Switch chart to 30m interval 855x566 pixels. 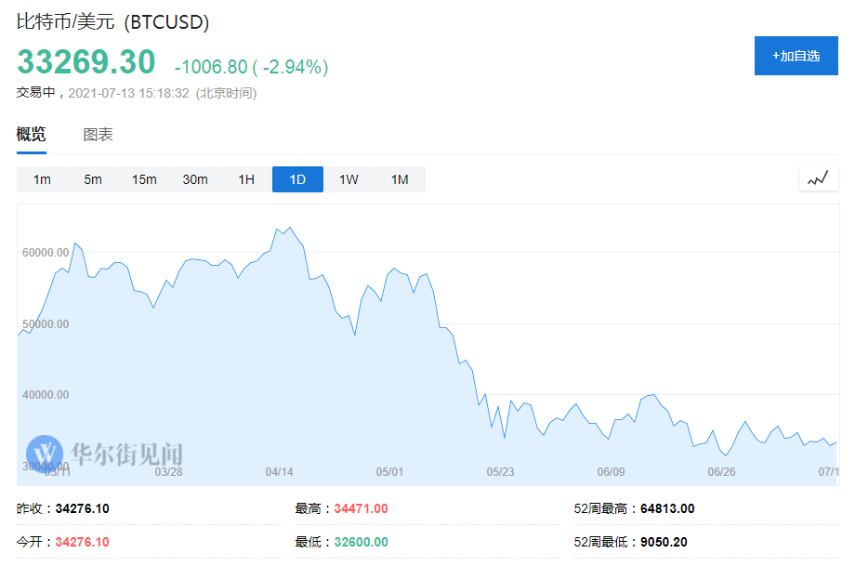click(x=195, y=179)
